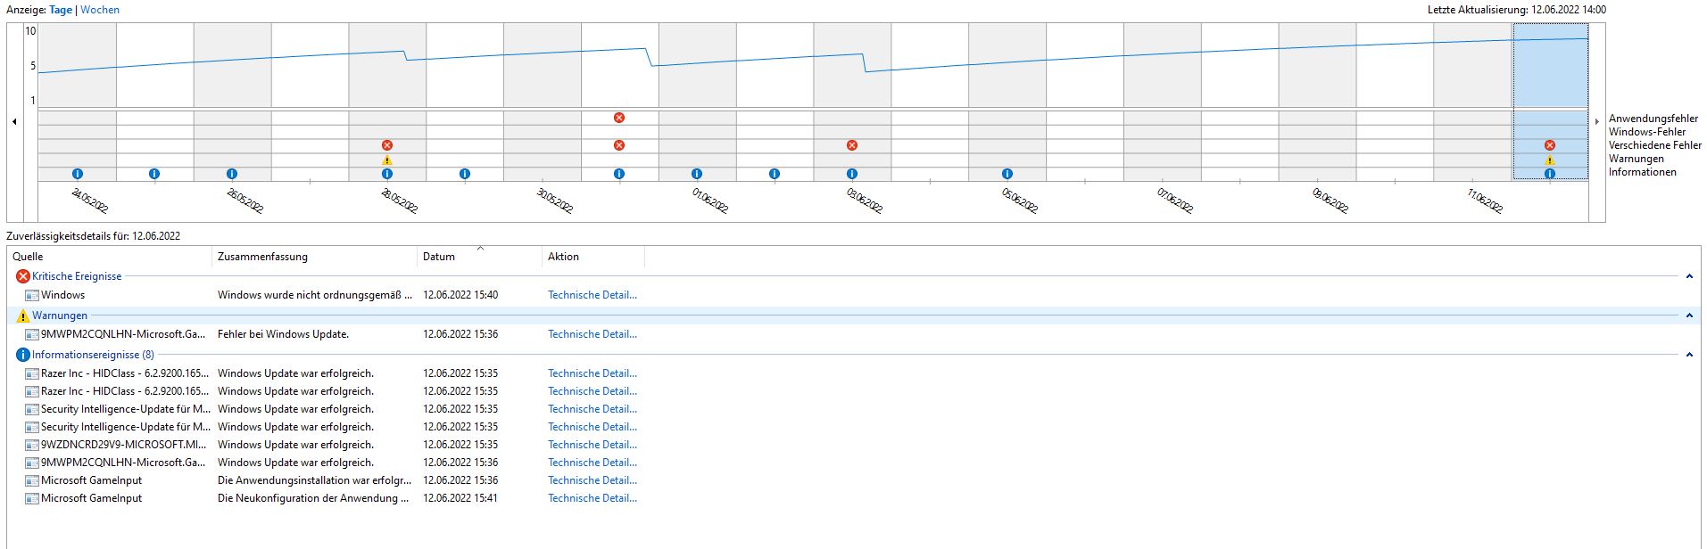Collapse the Kritische Ereignisse group

(x=1689, y=276)
